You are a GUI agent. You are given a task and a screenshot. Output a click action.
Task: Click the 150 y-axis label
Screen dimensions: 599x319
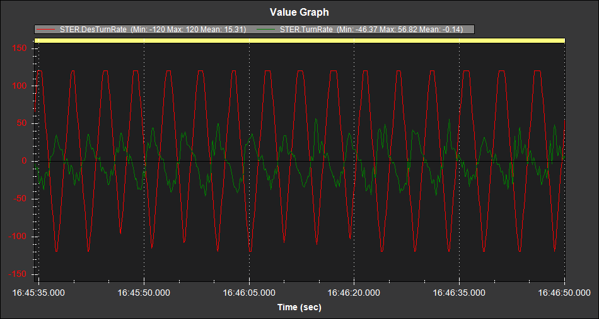click(x=18, y=48)
